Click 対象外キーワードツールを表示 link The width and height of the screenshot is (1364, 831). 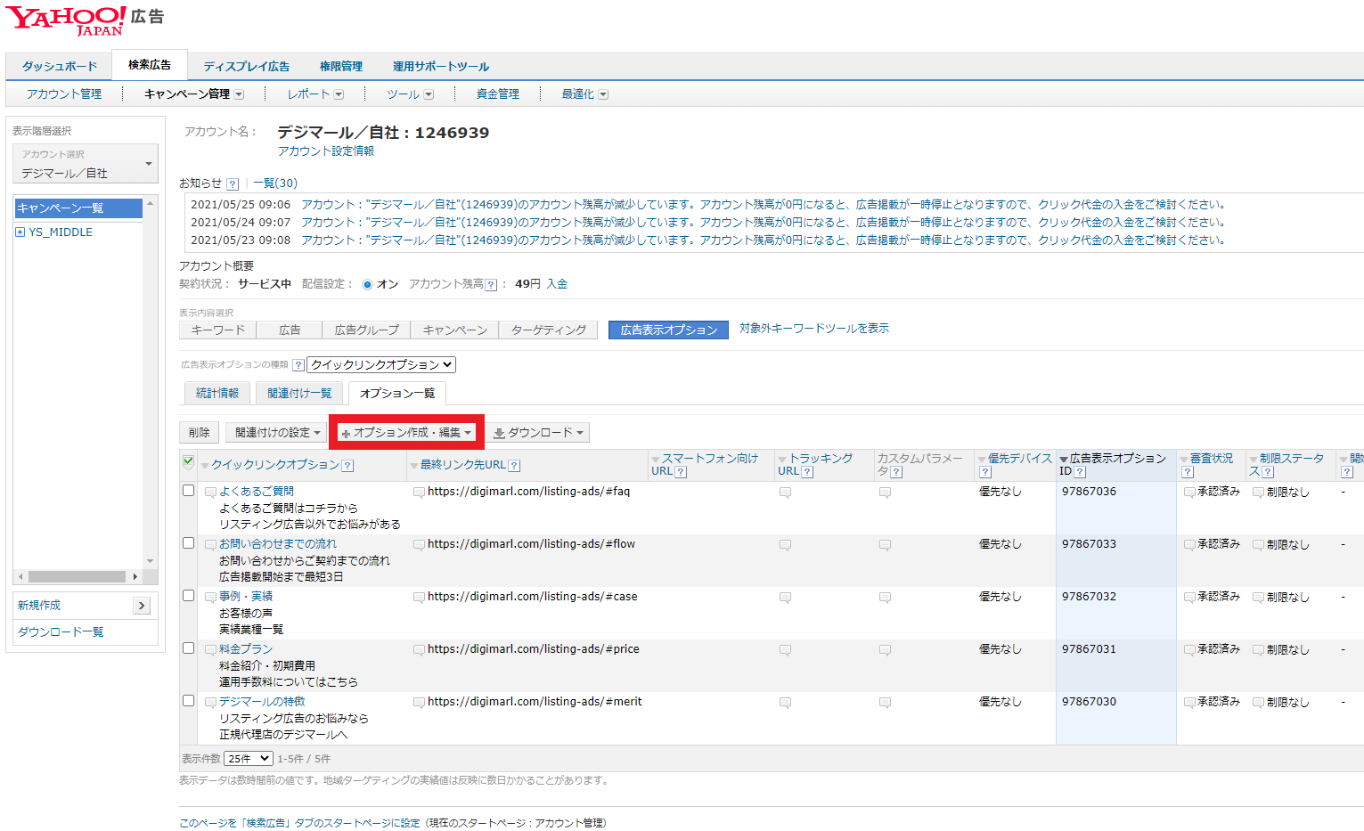point(814,329)
